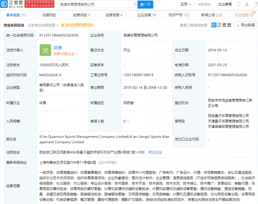Select registration authority 西安市市场监督管理局曲江新区分局
Viewport: 258px width, 204px height.
230,103
